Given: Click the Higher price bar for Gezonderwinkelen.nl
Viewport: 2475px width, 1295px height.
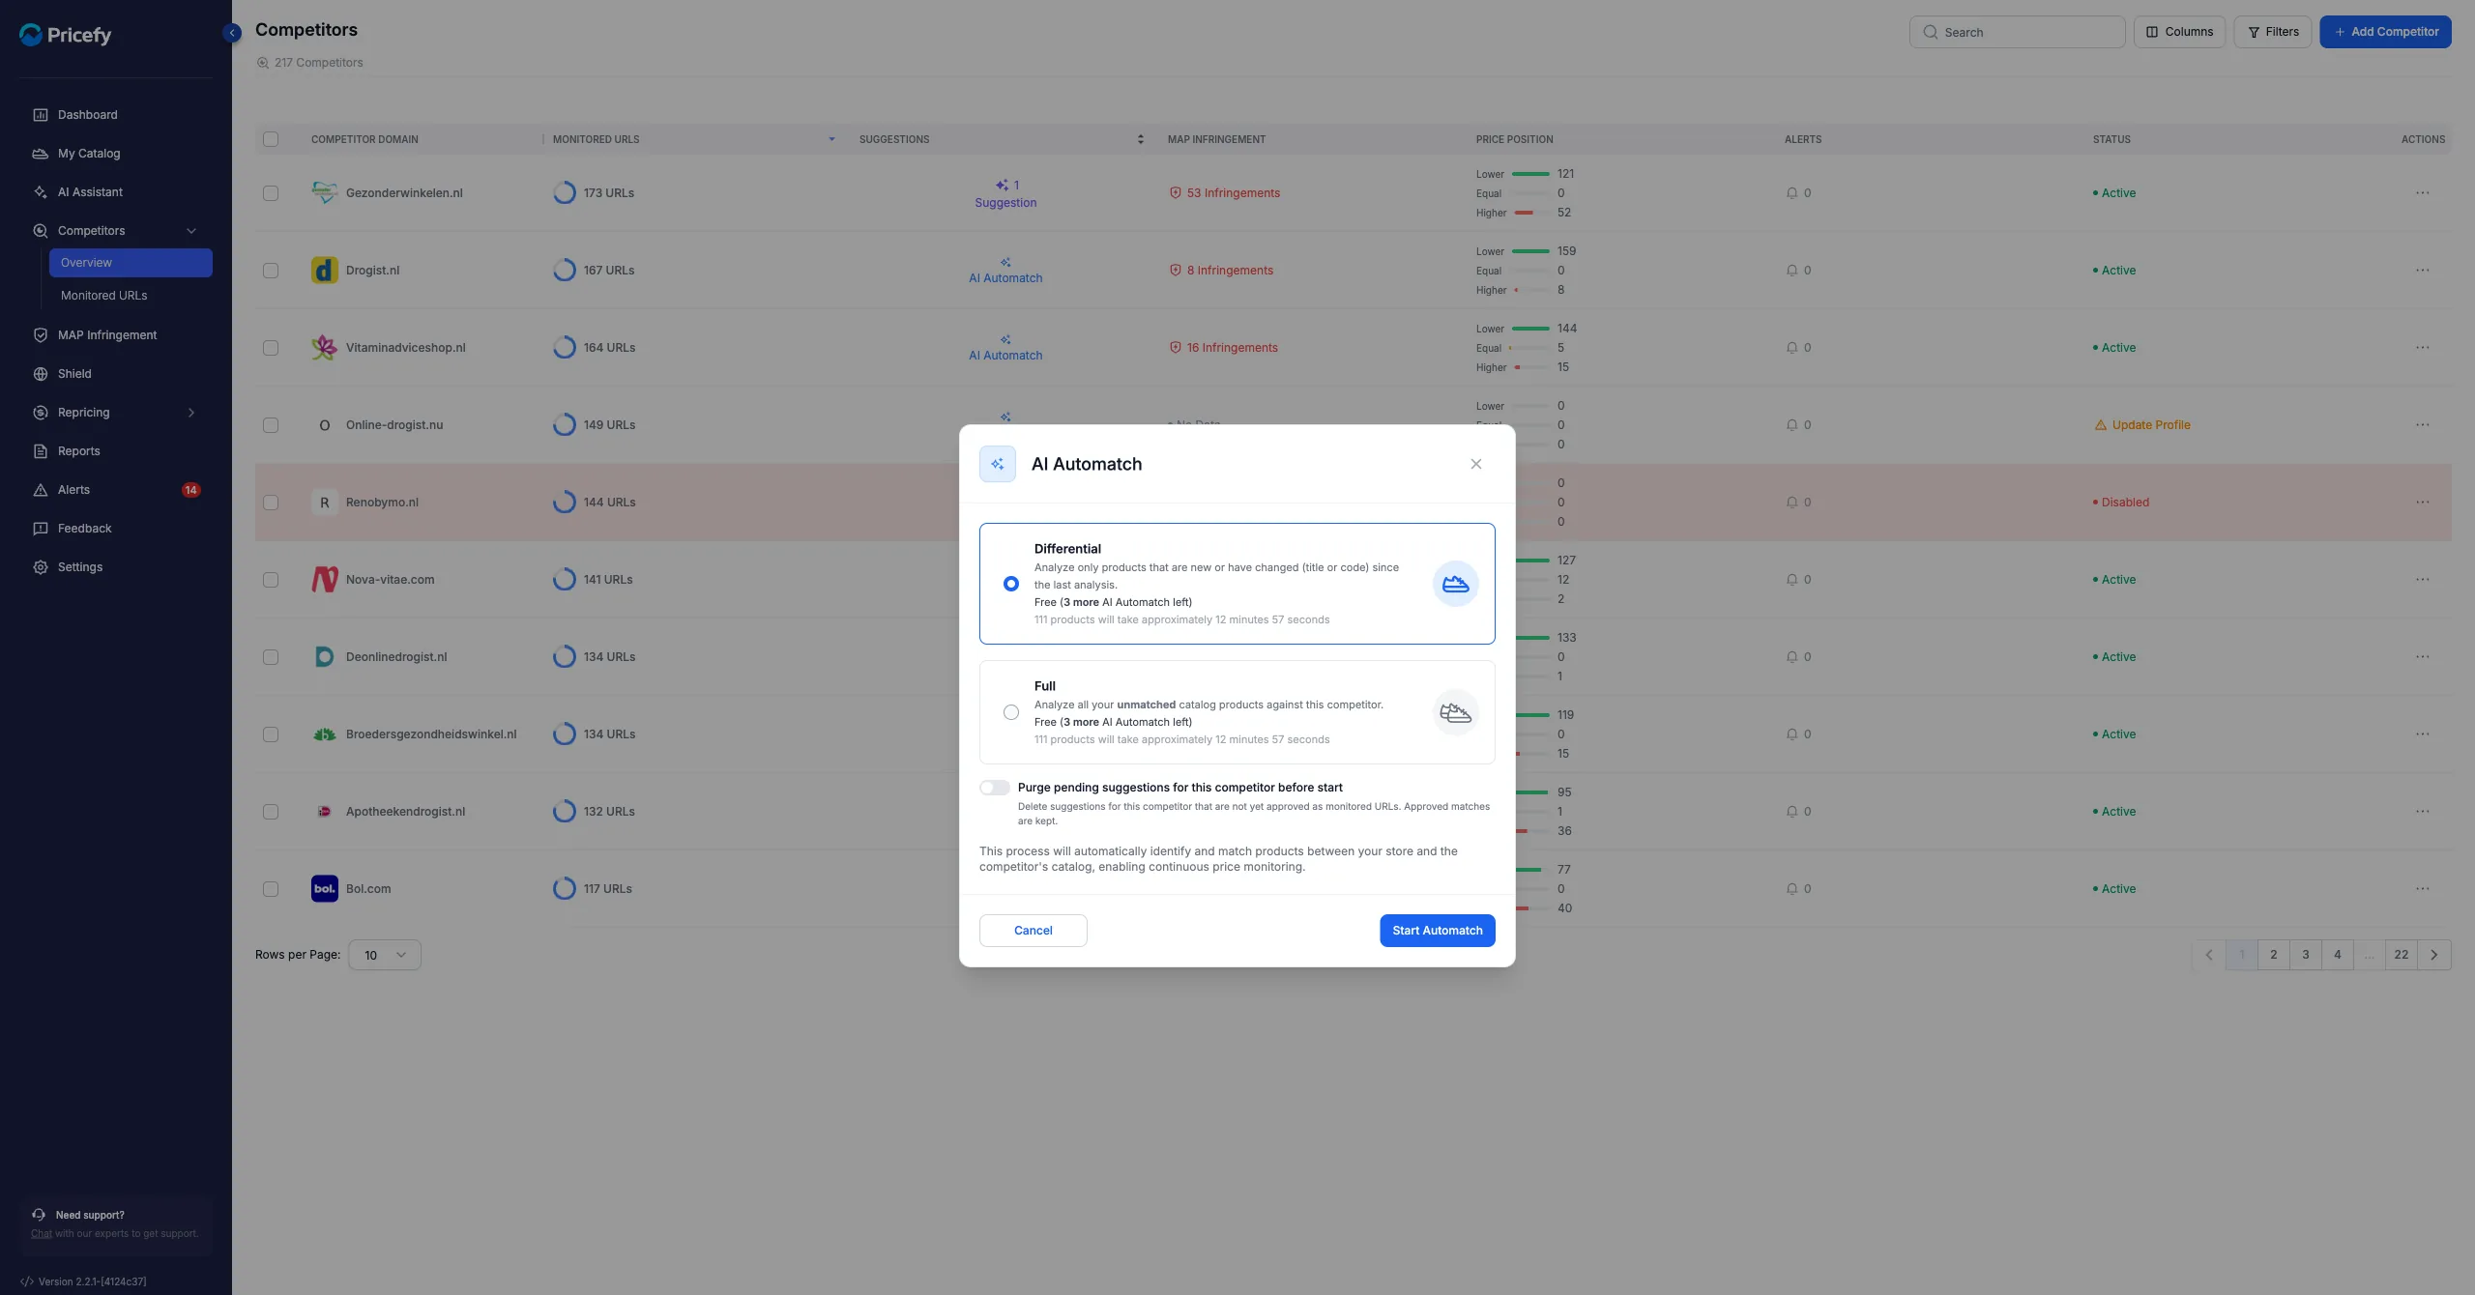Looking at the screenshot, I should tap(1530, 213).
